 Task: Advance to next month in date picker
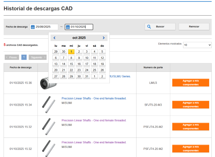click(104, 38)
